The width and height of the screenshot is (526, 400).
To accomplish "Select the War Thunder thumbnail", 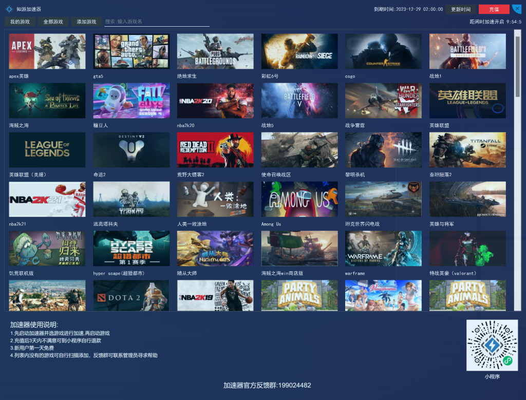I will (383, 101).
